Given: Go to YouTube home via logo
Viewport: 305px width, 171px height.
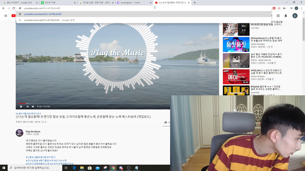Looking at the screenshot, I should point(13,16).
